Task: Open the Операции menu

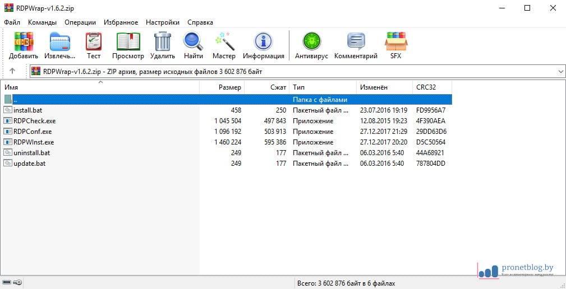Action: [x=80, y=22]
